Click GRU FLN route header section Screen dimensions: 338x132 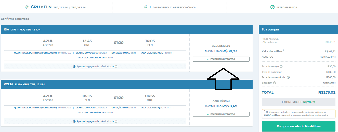(56, 7)
